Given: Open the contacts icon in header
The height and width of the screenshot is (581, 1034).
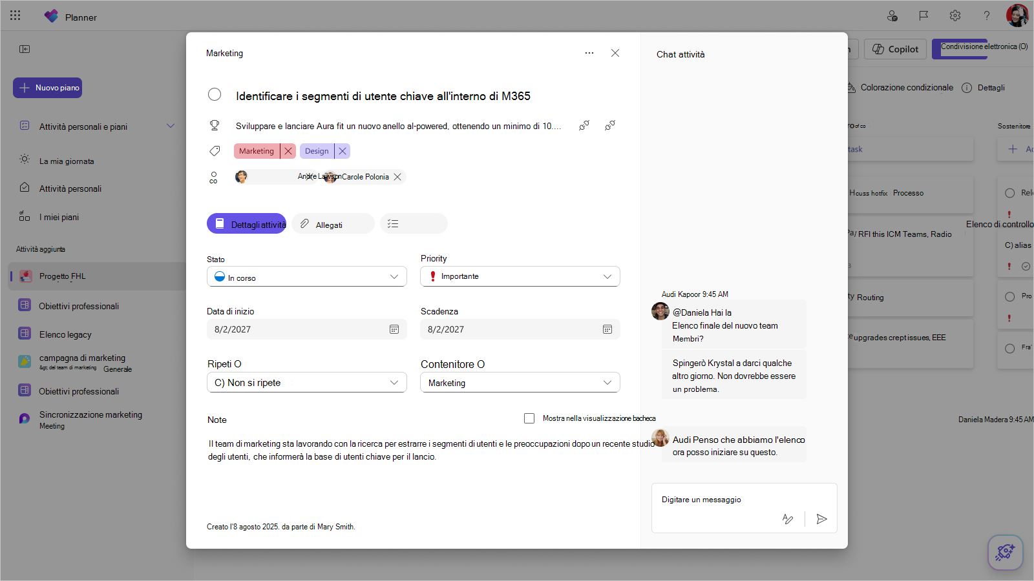Looking at the screenshot, I should [892, 15].
